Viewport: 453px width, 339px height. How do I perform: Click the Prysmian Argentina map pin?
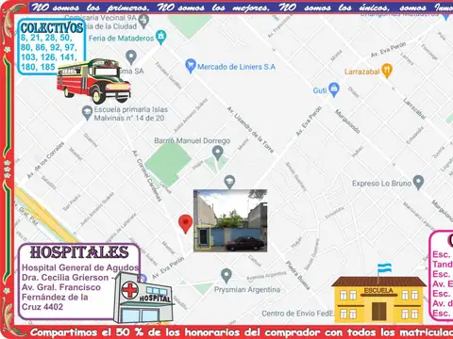[226, 276]
